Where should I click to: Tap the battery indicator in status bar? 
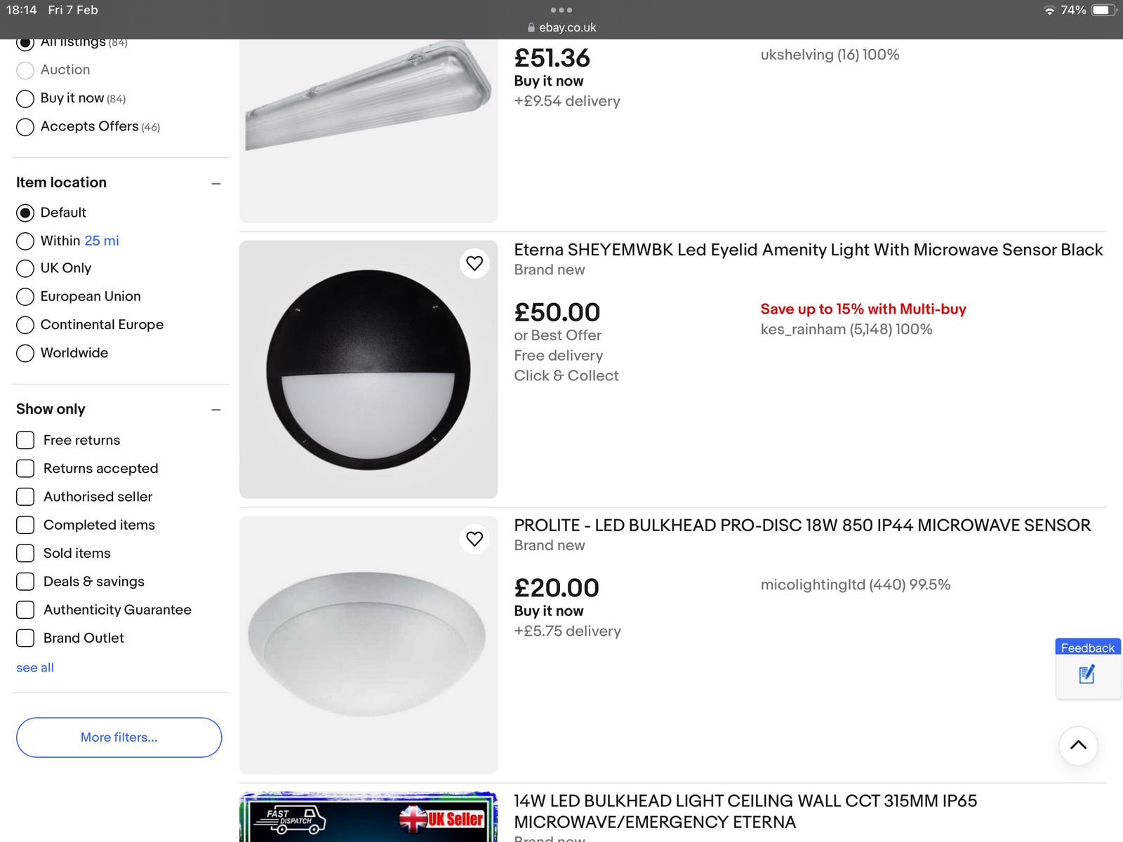1103,10
